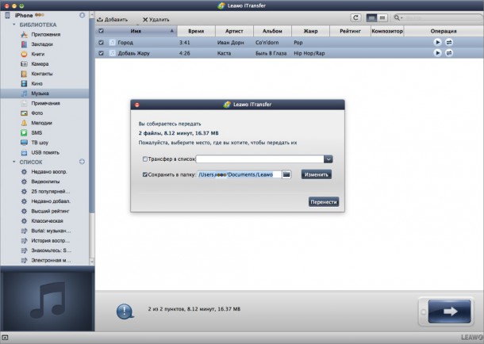Screen dimensions: 484x344
Task: Uncheck the Добавь Жару track checkbox
Action: pos(101,53)
